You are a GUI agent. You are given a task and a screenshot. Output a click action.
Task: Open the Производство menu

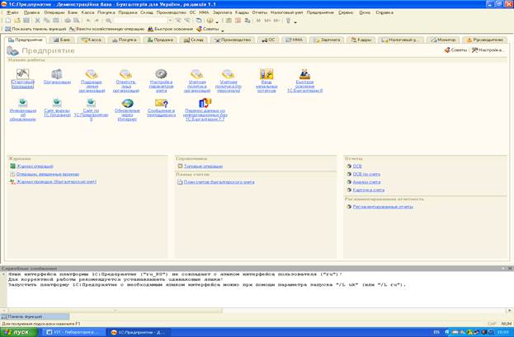pyautogui.click(x=171, y=12)
